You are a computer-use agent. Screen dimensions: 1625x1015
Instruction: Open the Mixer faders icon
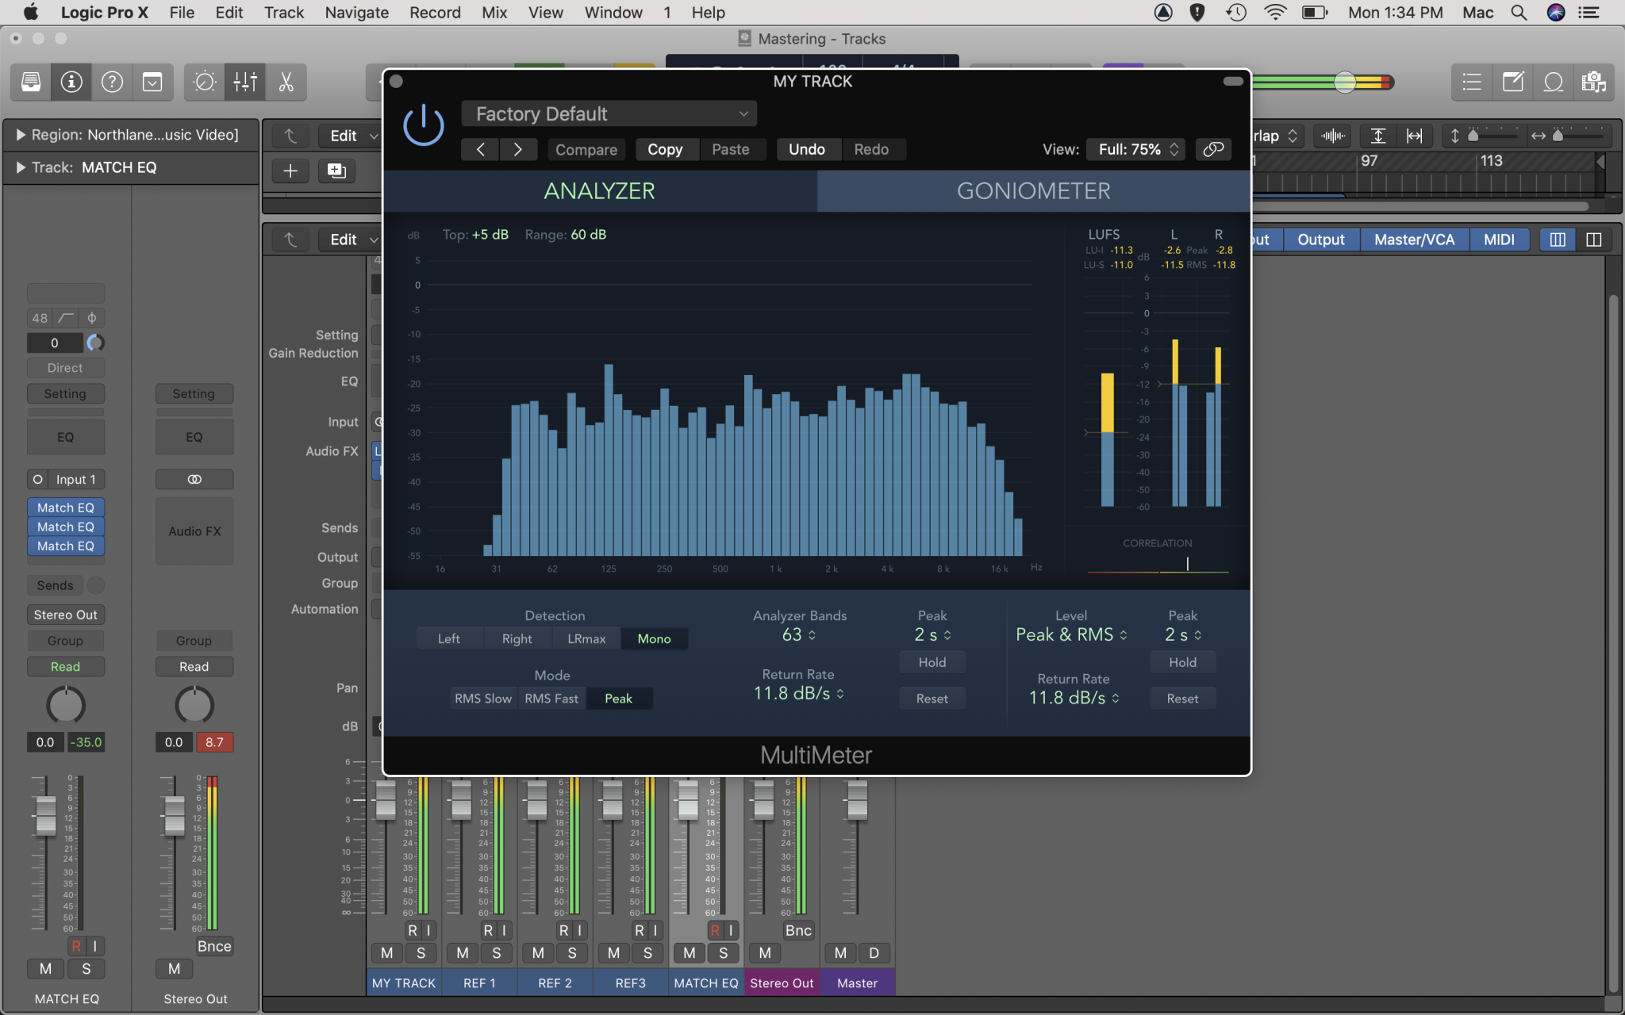point(246,82)
